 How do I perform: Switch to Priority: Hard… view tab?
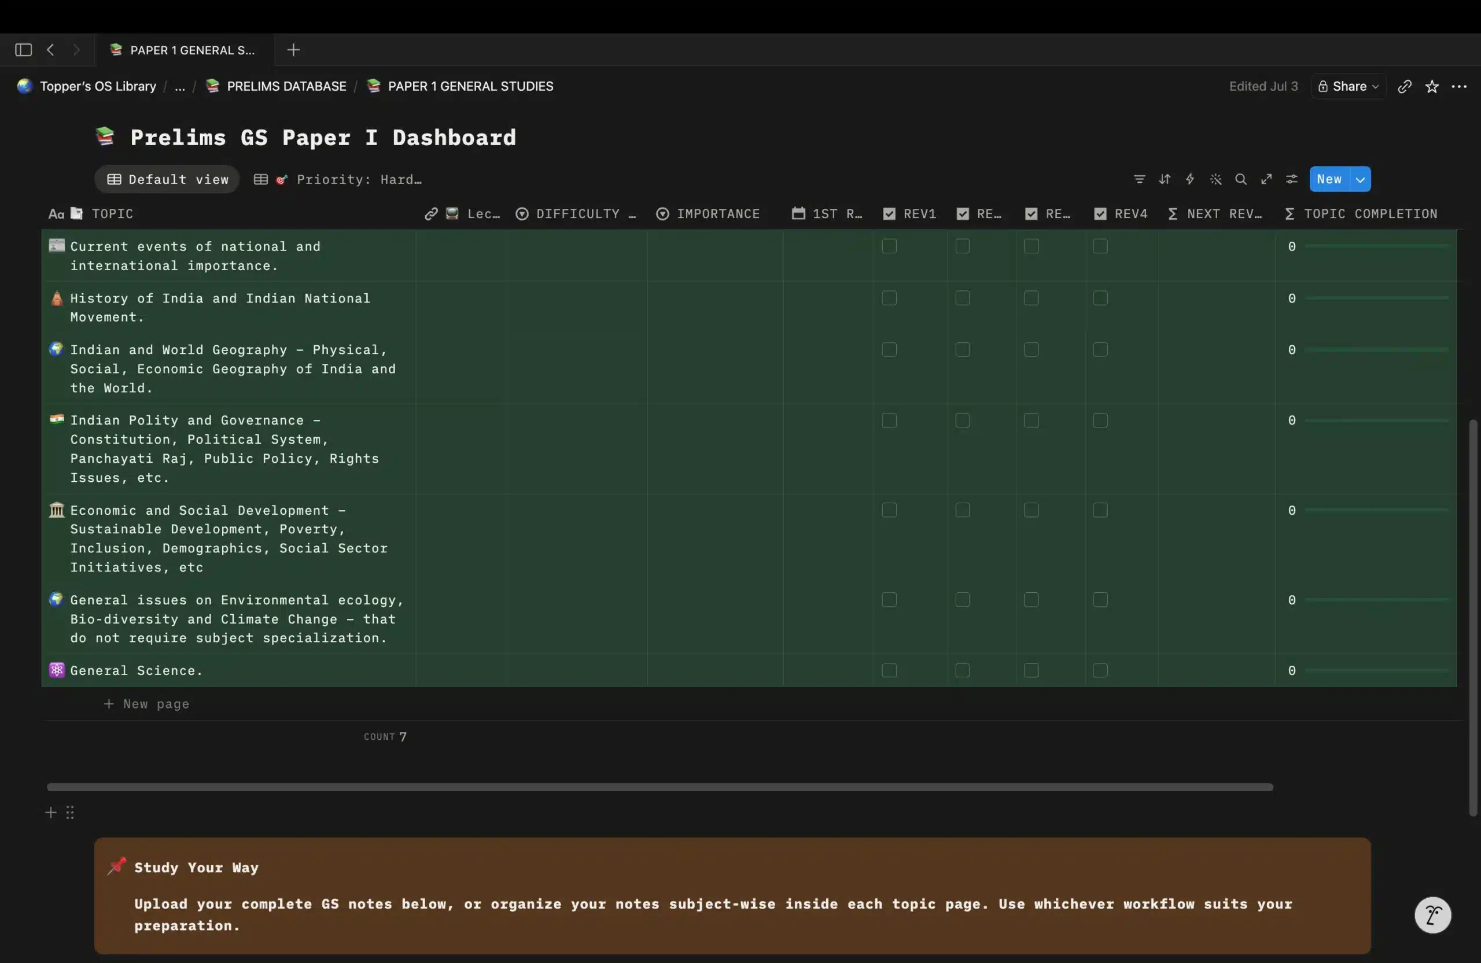point(338,179)
